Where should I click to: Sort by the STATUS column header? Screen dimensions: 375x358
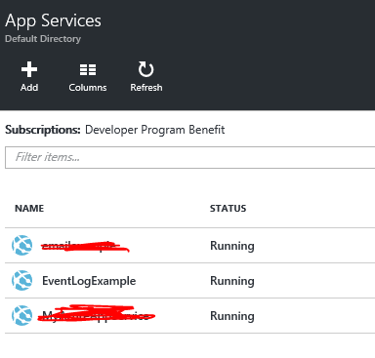tap(228, 208)
